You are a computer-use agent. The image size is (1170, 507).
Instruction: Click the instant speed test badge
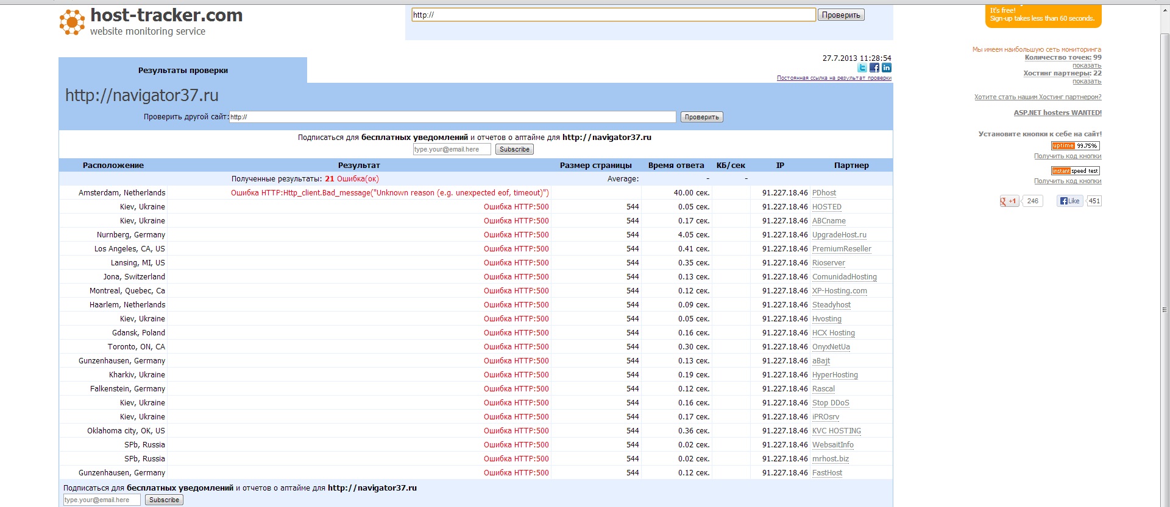coord(1076,170)
